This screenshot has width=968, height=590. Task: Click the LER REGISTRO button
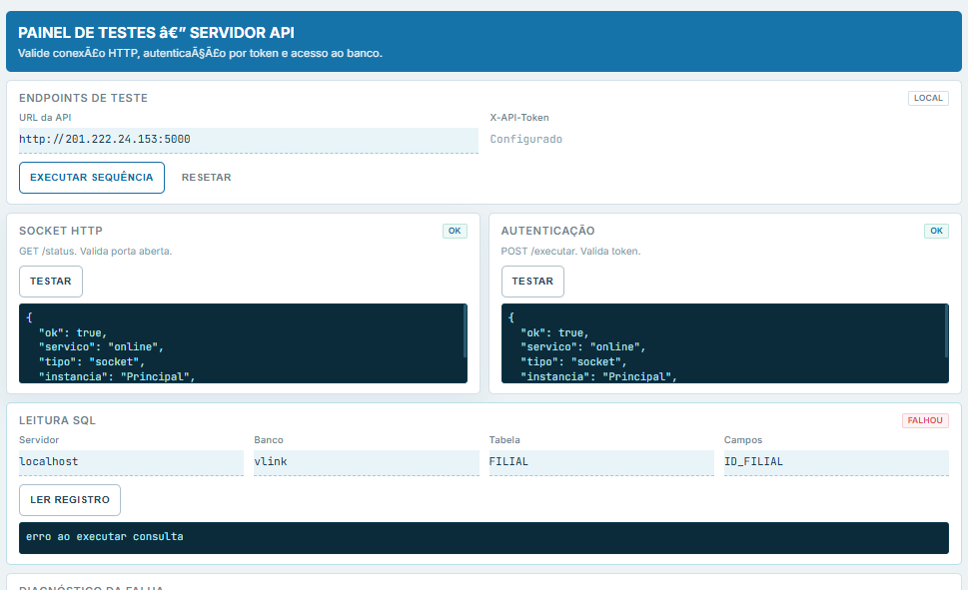70,500
